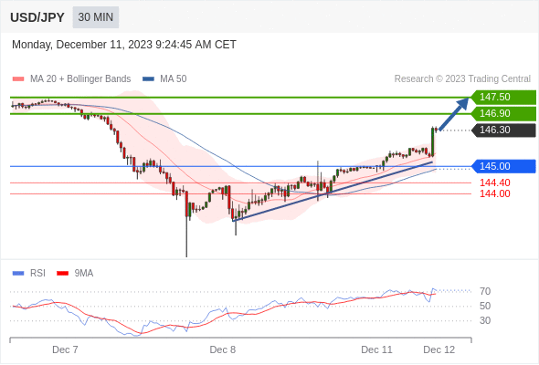
Task: Click the blue RSI legend swatch
Action: (x=18, y=274)
